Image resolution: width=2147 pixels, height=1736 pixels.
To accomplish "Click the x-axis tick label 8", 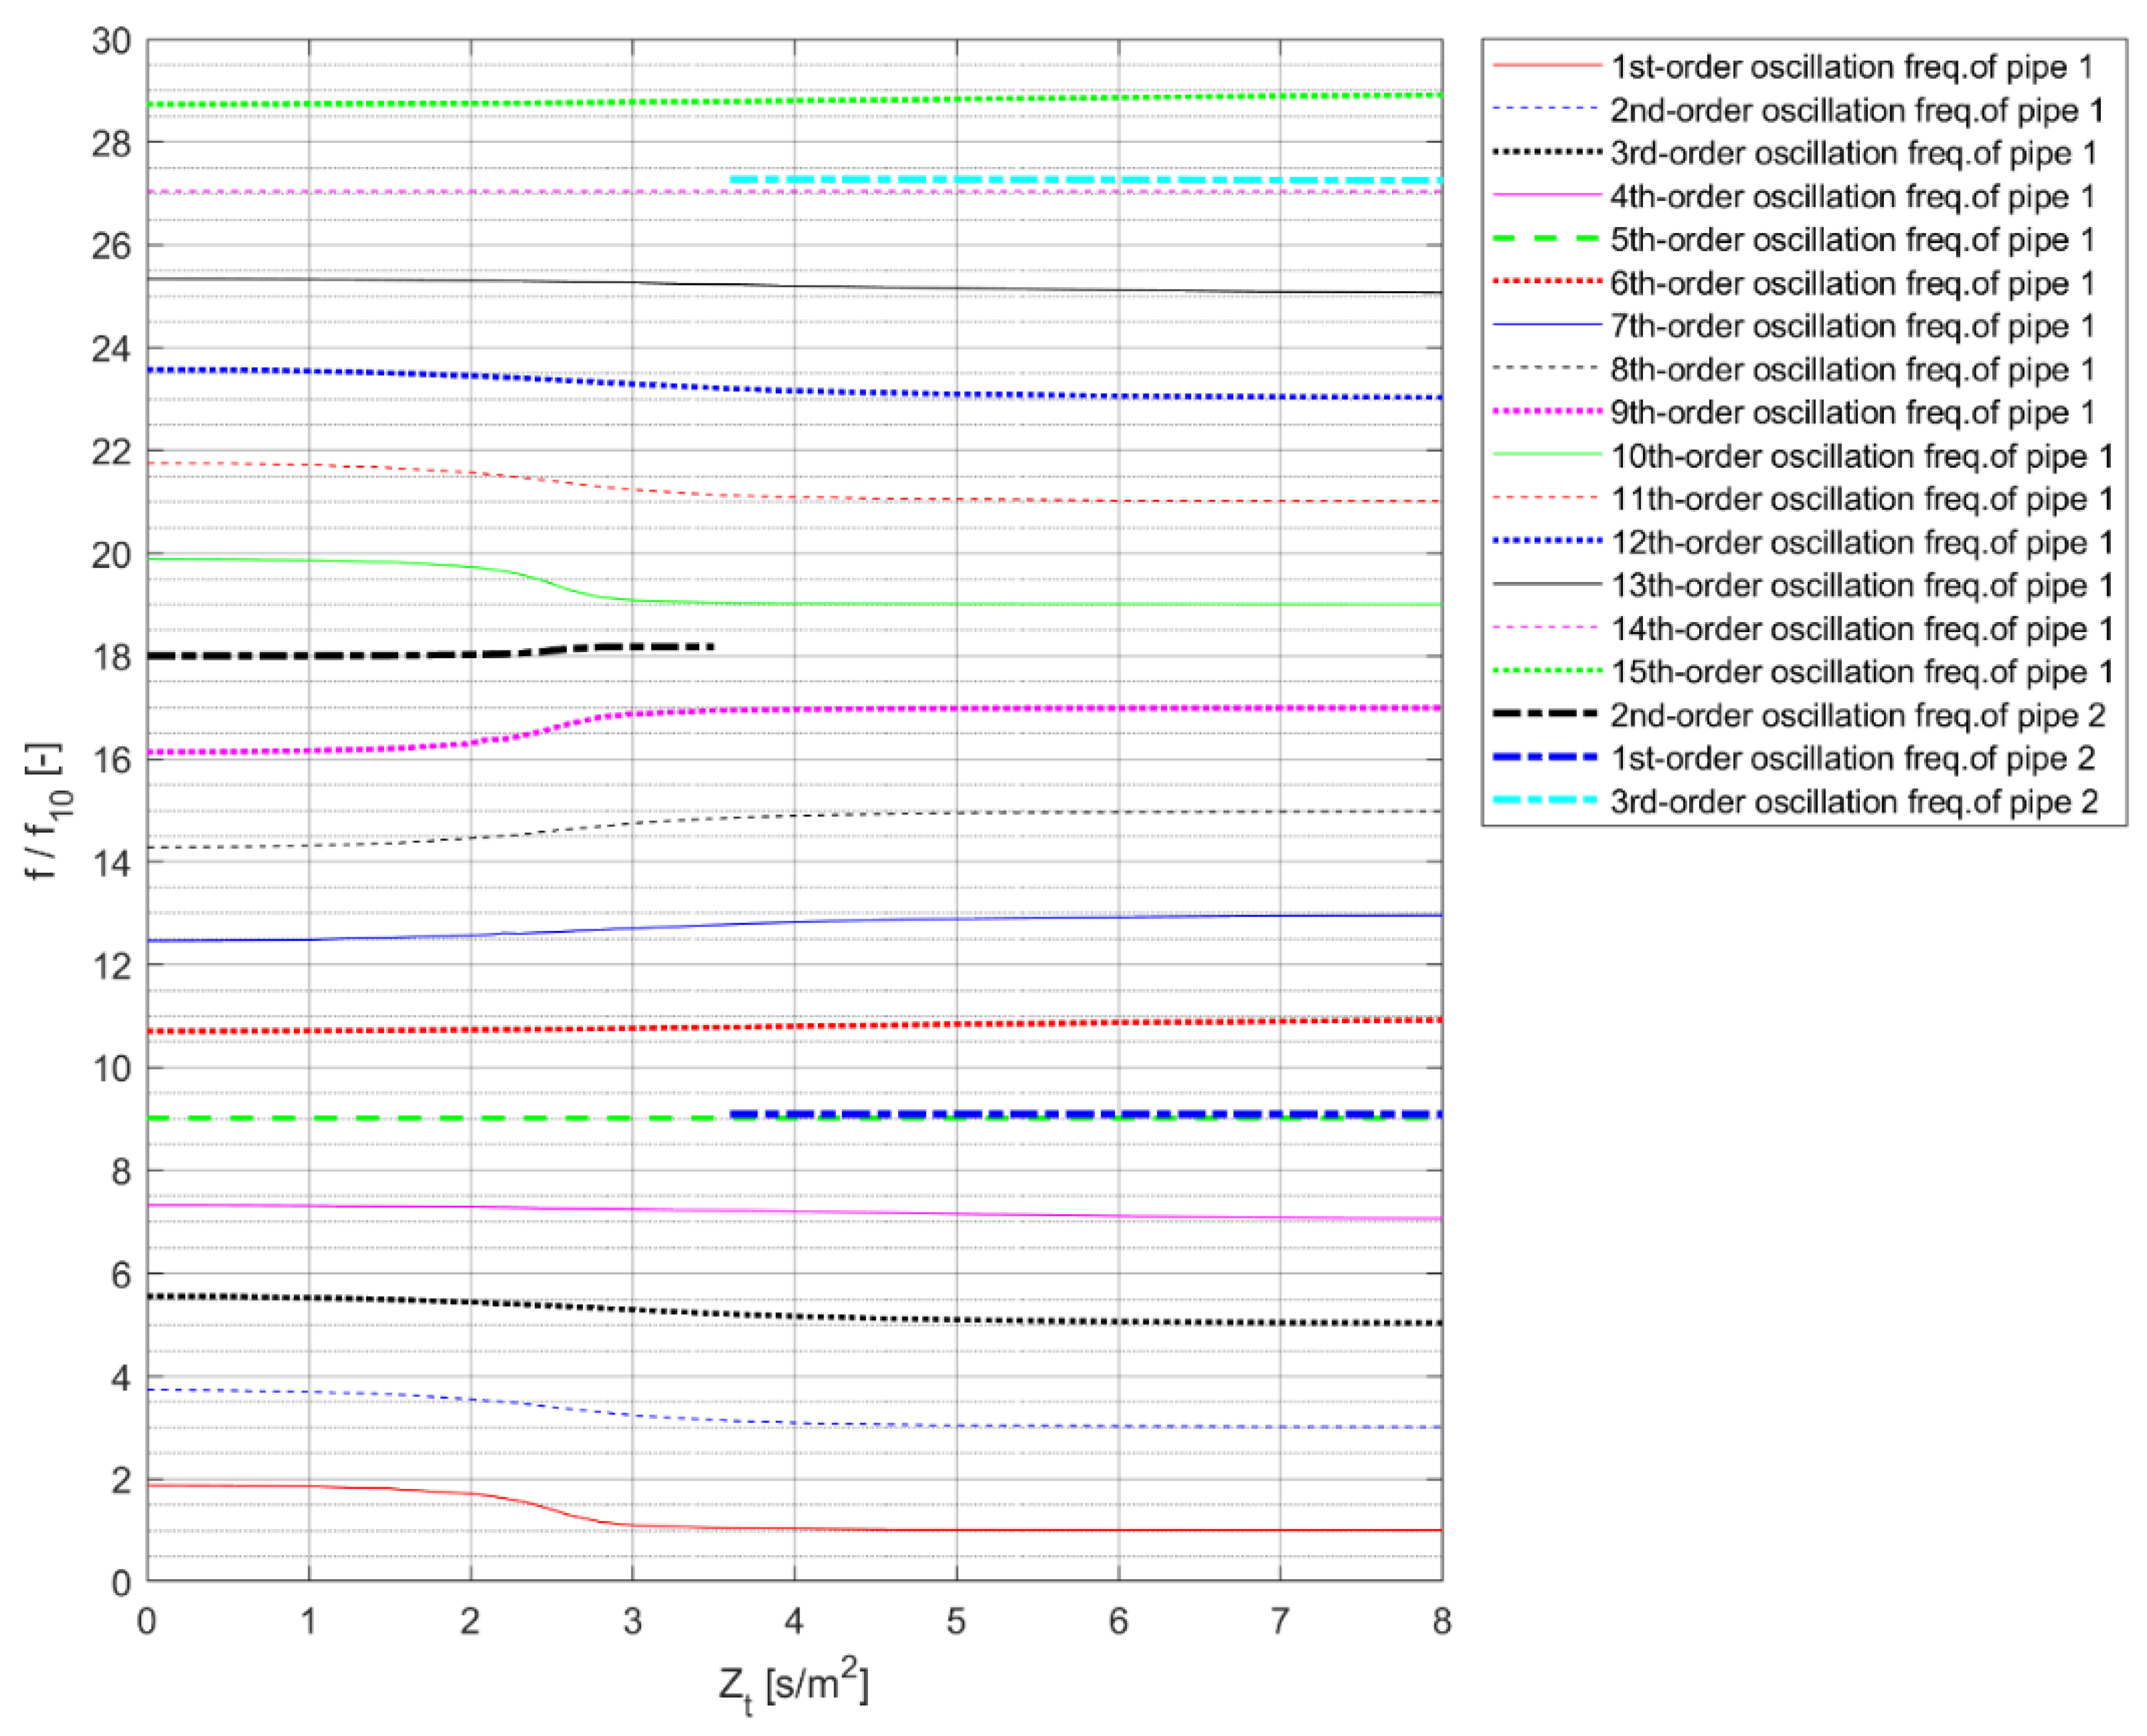I will (x=1441, y=1621).
